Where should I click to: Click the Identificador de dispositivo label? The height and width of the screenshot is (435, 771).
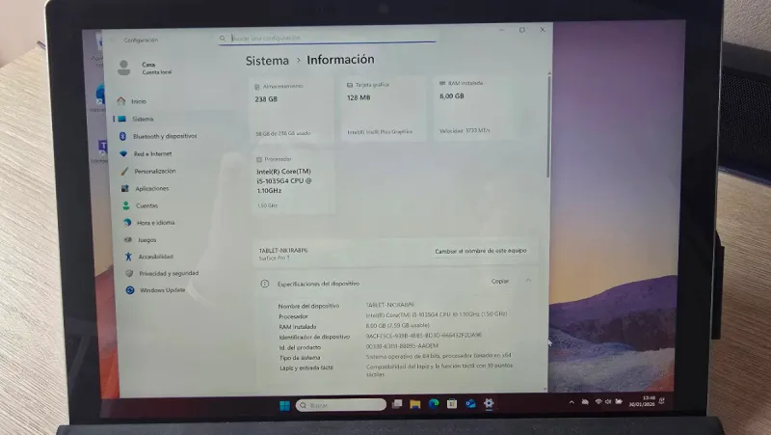tap(314, 337)
